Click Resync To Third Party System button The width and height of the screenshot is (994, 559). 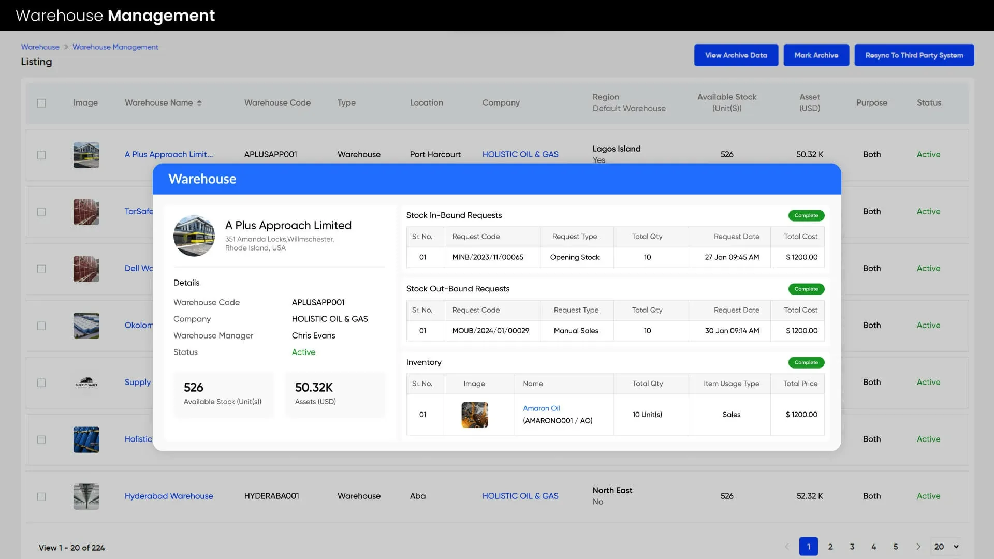click(914, 55)
